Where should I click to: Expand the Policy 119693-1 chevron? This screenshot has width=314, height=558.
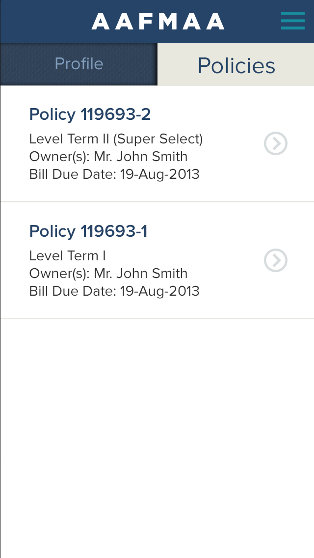(276, 260)
